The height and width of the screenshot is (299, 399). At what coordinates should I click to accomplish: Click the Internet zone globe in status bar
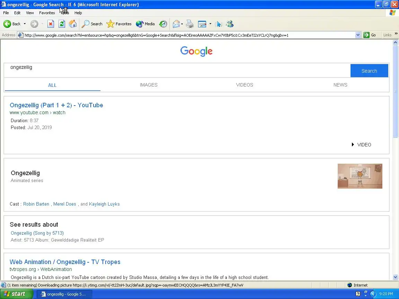pos(349,285)
